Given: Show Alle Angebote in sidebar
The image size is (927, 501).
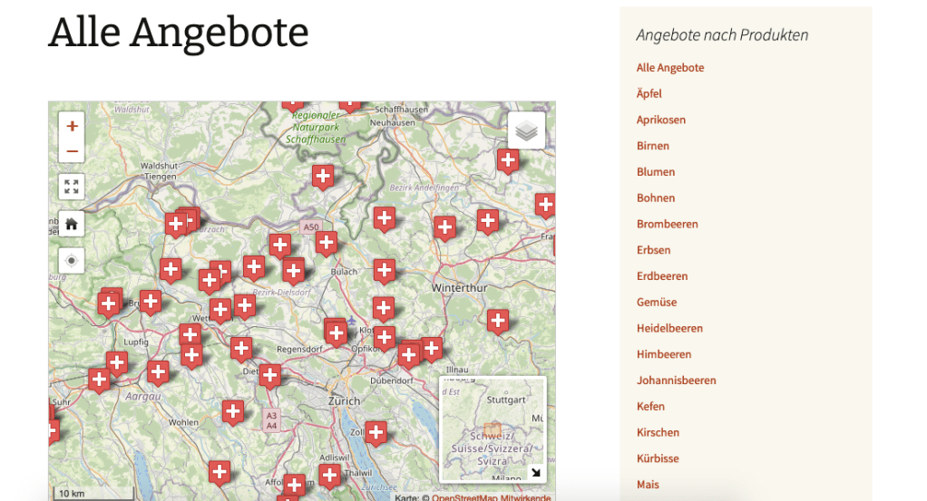Looking at the screenshot, I should (670, 68).
